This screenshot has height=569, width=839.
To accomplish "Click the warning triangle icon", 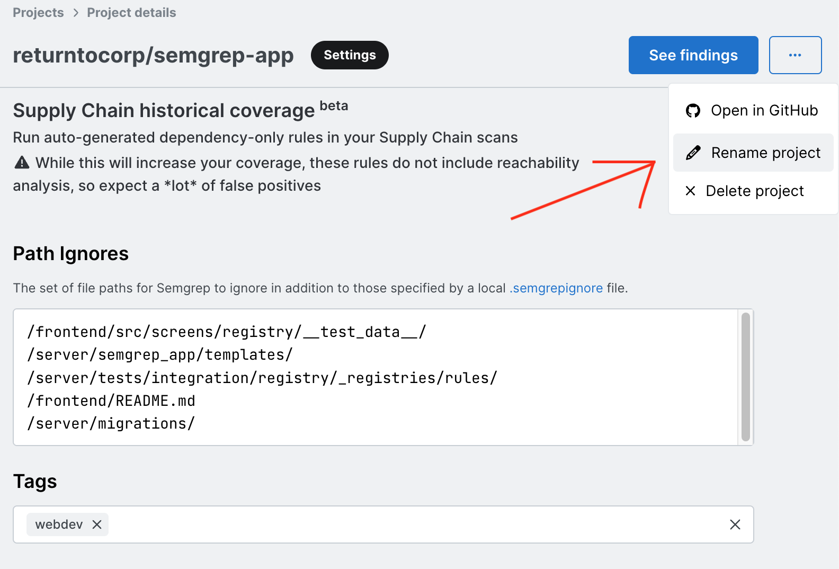I will tap(22, 163).
